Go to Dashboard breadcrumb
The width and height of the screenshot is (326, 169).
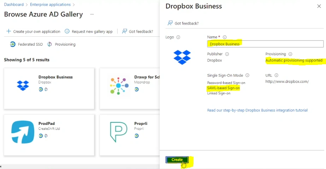click(14, 4)
